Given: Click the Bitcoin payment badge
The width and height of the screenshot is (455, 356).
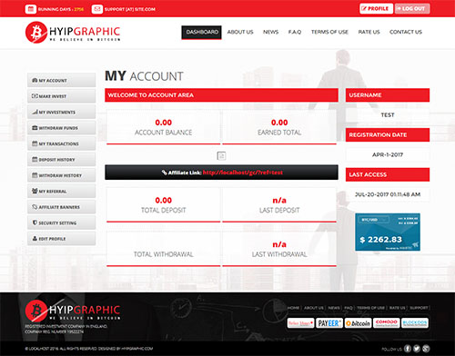Looking at the screenshot, I should pyautogui.click(x=358, y=323).
